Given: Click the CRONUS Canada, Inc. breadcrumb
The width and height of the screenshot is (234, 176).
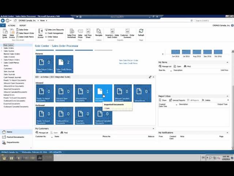Looking at the screenshot, I should tap(27, 21).
